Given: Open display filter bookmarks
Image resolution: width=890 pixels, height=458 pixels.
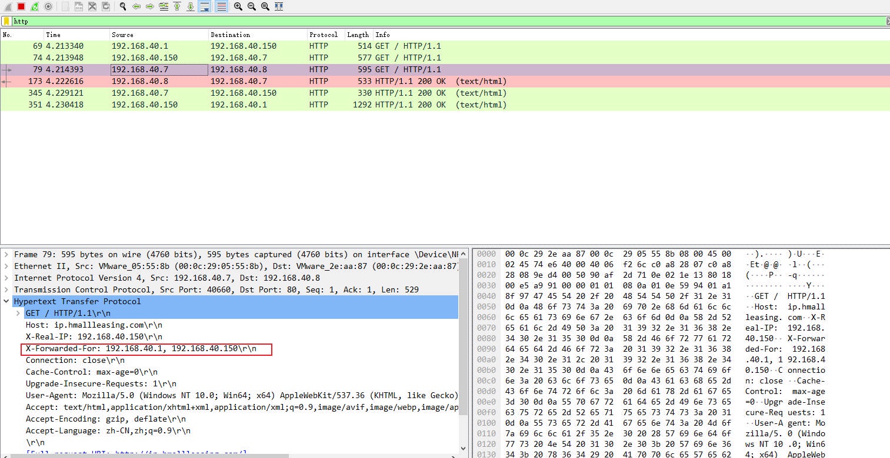Looking at the screenshot, I should point(6,21).
